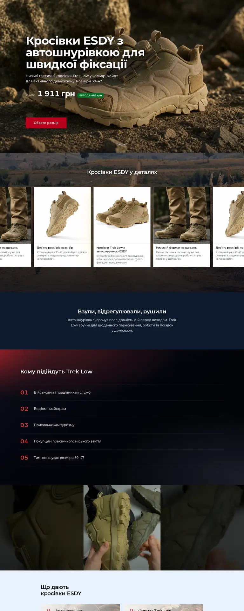
Task: Open the "02 Формат Trek Low" feature card
Action: coord(164,607)
